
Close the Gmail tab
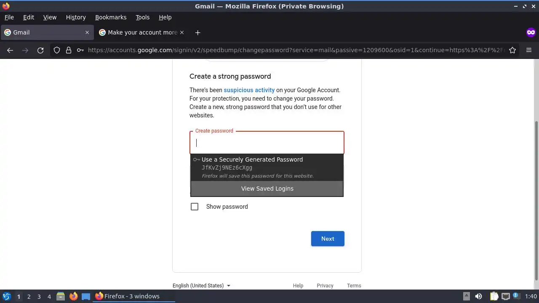coord(87,32)
